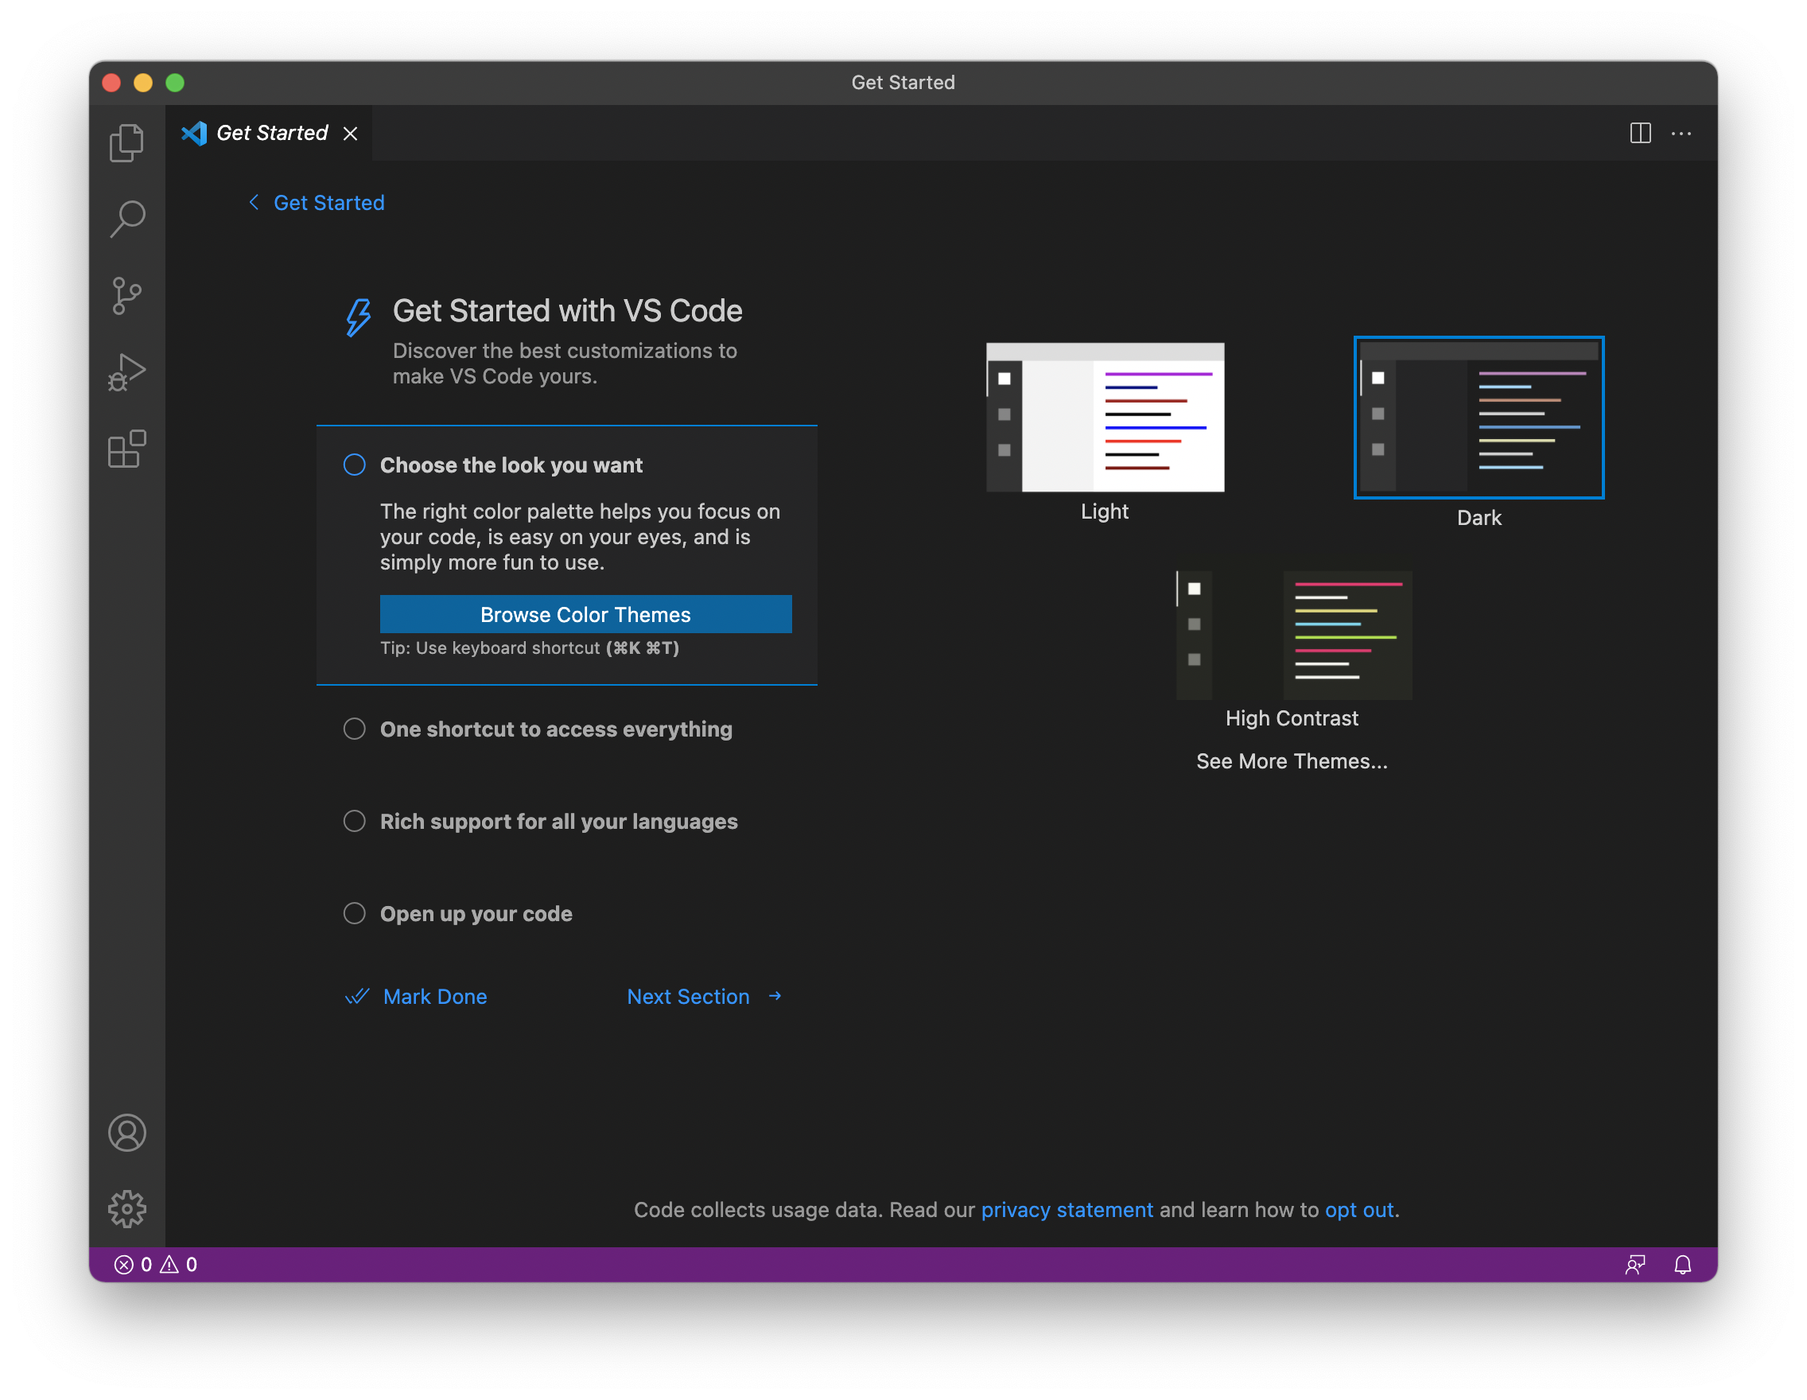Screen dimensions: 1807x1400
Task: Open the Run and Debug view
Action: pos(126,372)
